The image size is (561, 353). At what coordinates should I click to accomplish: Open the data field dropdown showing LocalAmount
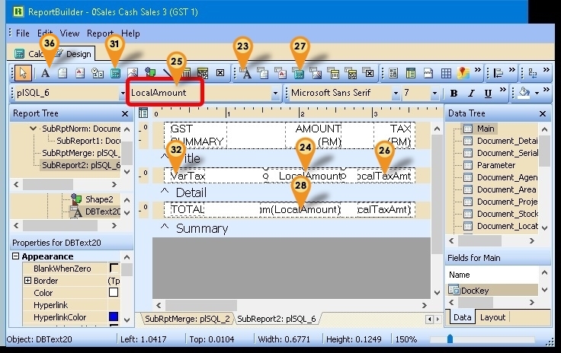tap(275, 94)
